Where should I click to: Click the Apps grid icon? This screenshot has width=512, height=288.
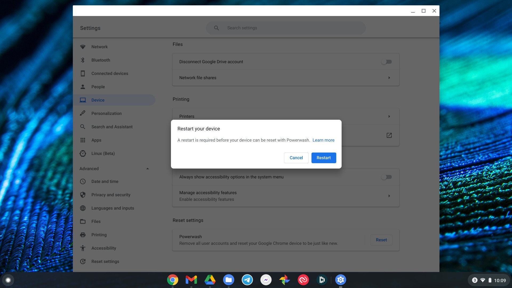click(x=83, y=140)
